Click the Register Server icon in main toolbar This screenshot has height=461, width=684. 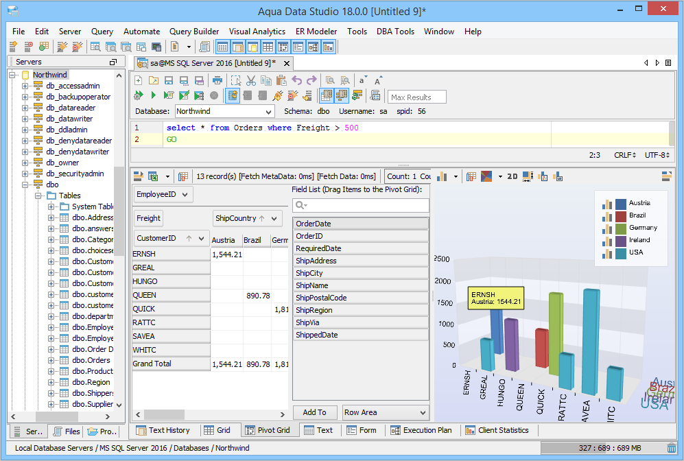click(14, 47)
